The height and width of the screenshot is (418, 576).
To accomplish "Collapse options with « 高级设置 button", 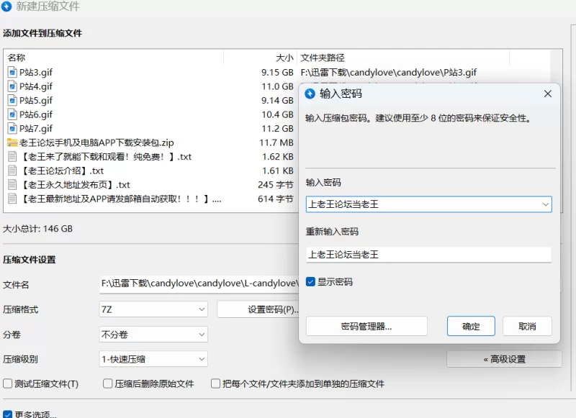I will point(505,359).
